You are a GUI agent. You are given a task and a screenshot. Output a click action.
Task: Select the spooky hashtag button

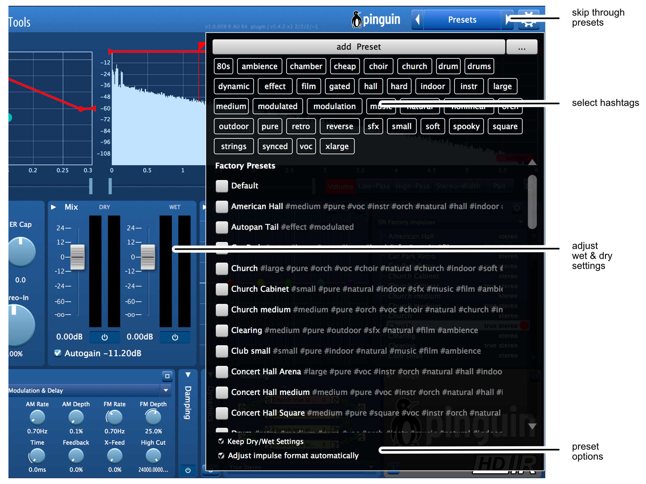point(466,126)
